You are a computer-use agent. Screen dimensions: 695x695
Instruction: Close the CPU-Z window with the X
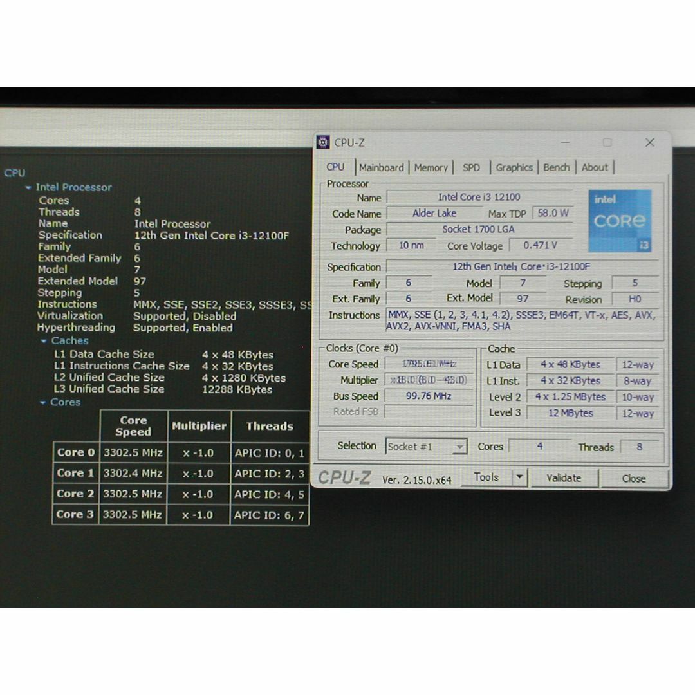click(x=650, y=142)
